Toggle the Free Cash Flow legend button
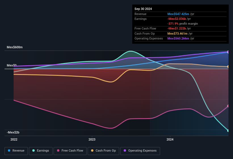233x159 pixels. click(x=70, y=151)
